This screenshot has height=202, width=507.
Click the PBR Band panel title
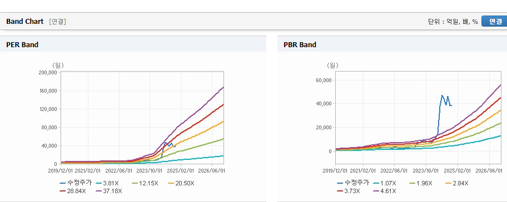pos(300,45)
